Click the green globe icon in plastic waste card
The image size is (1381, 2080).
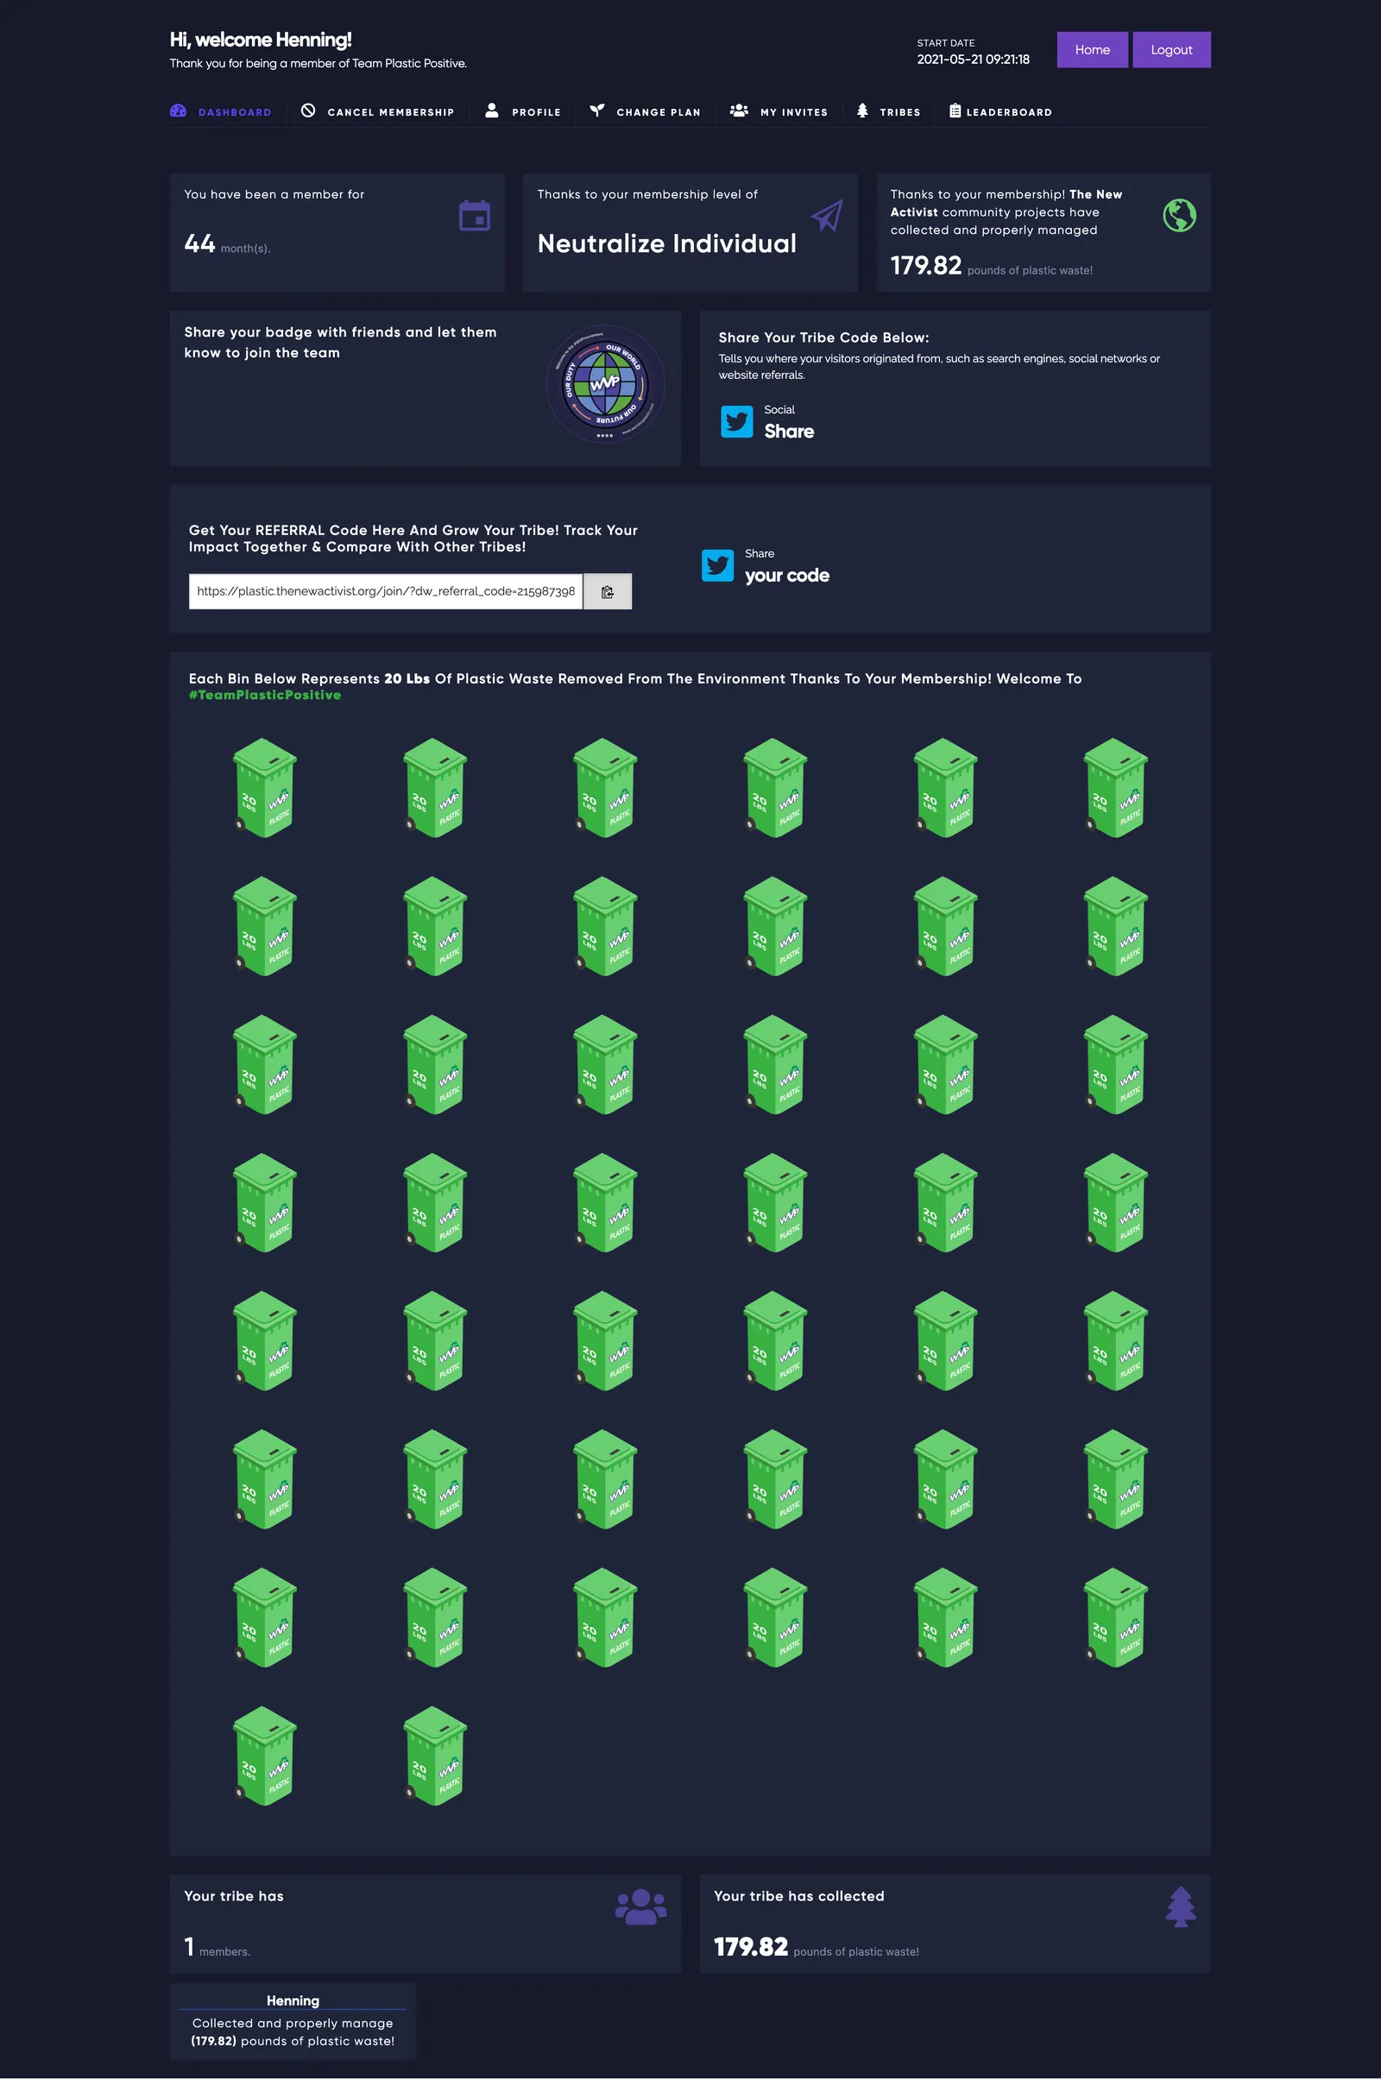tap(1179, 216)
